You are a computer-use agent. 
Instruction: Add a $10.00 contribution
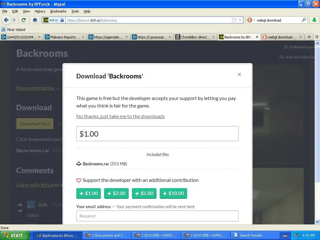173,193
